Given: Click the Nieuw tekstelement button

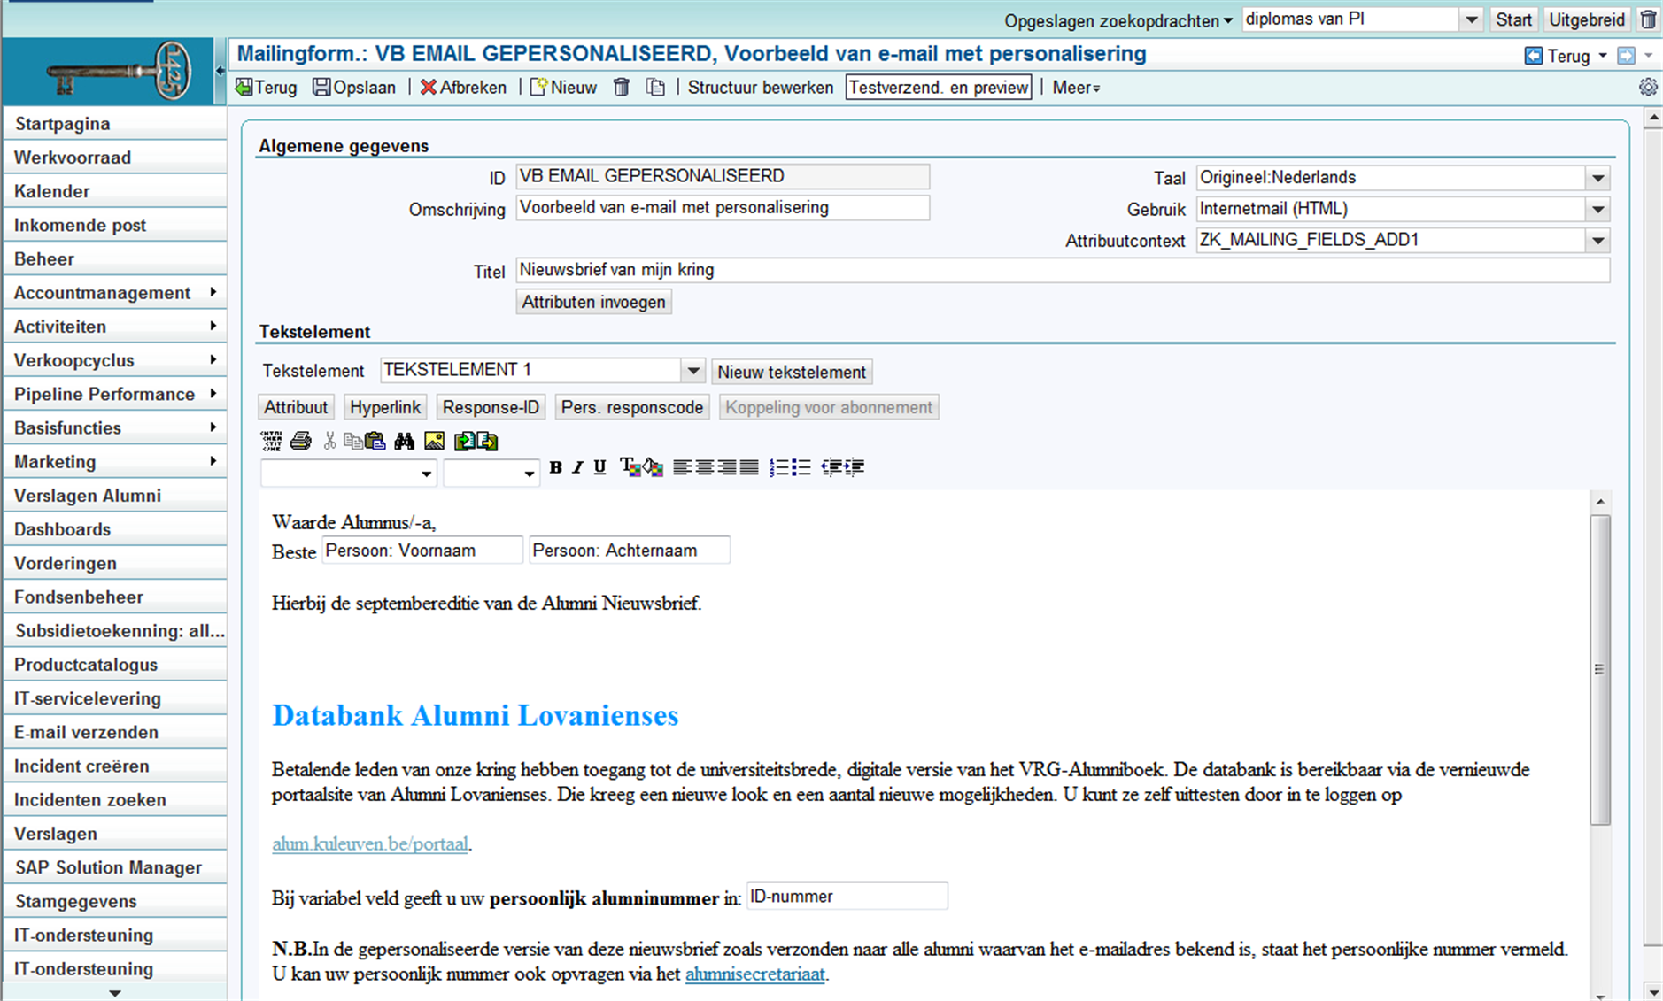Looking at the screenshot, I should click(x=792, y=372).
